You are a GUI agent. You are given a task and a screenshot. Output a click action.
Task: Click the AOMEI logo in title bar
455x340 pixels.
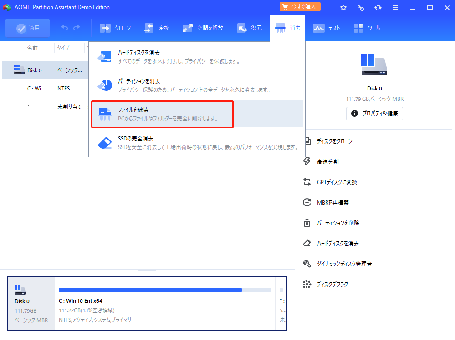[7, 7]
